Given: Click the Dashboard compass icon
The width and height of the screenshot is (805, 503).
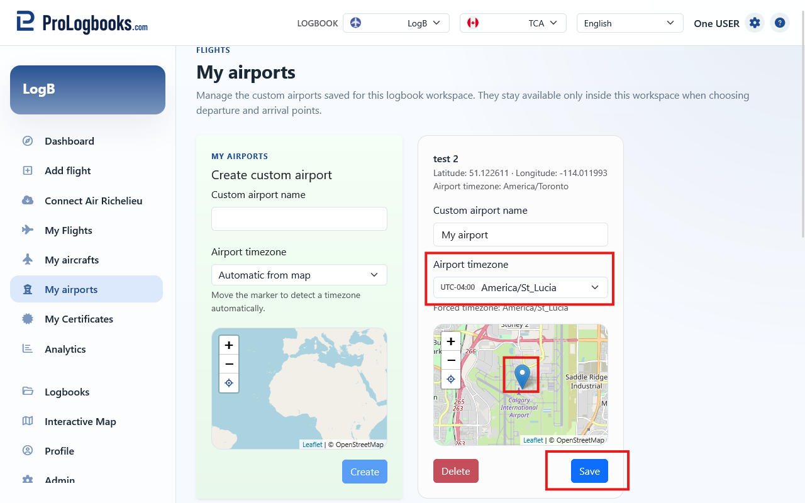Looking at the screenshot, I should [28, 141].
